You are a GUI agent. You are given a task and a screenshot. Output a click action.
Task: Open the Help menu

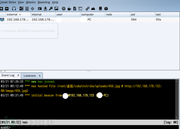(x=55, y=2)
